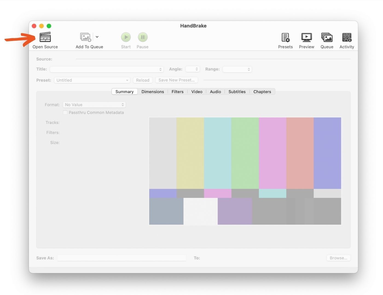Switch to the Dimensions tab
This screenshot has width=383, height=295.
[x=153, y=92]
